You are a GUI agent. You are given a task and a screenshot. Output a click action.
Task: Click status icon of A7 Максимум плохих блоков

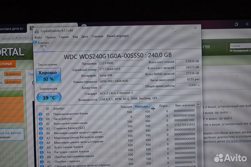pos(41,138)
